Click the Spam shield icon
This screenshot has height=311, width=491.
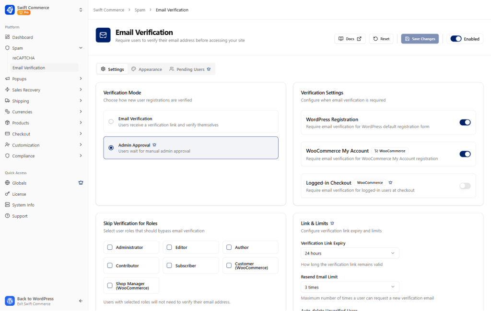click(x=7, y=48)
